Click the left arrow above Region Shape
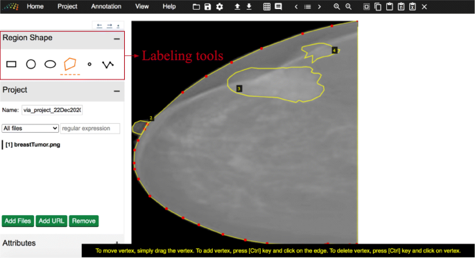 click(99, 26)
